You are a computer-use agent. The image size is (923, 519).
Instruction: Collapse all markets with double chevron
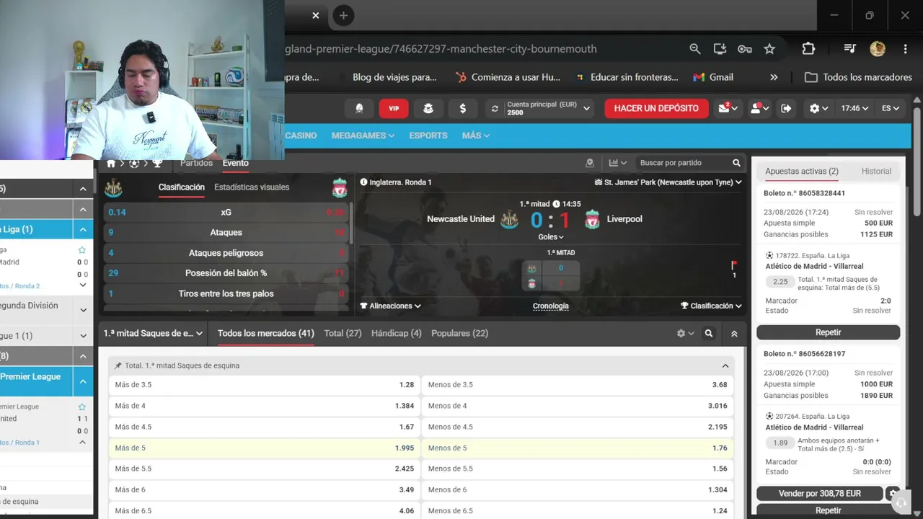click(x=734, y=334)
